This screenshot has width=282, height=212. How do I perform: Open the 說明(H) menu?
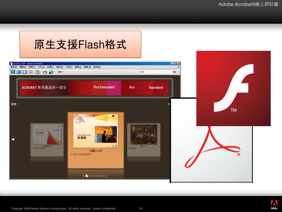point(97,67)
